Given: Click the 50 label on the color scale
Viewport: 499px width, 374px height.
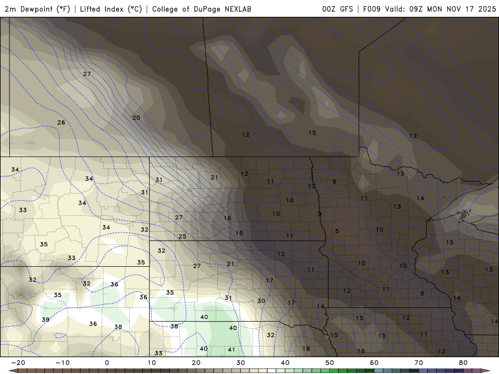Looking at the screenshot, I should pos(330,363).
